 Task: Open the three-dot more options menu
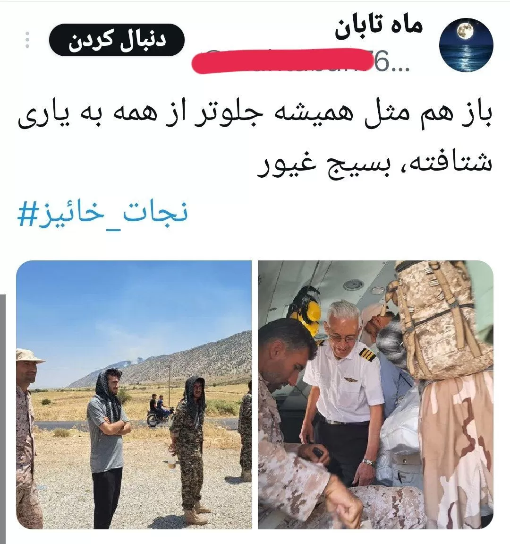(x=27, y=40)
